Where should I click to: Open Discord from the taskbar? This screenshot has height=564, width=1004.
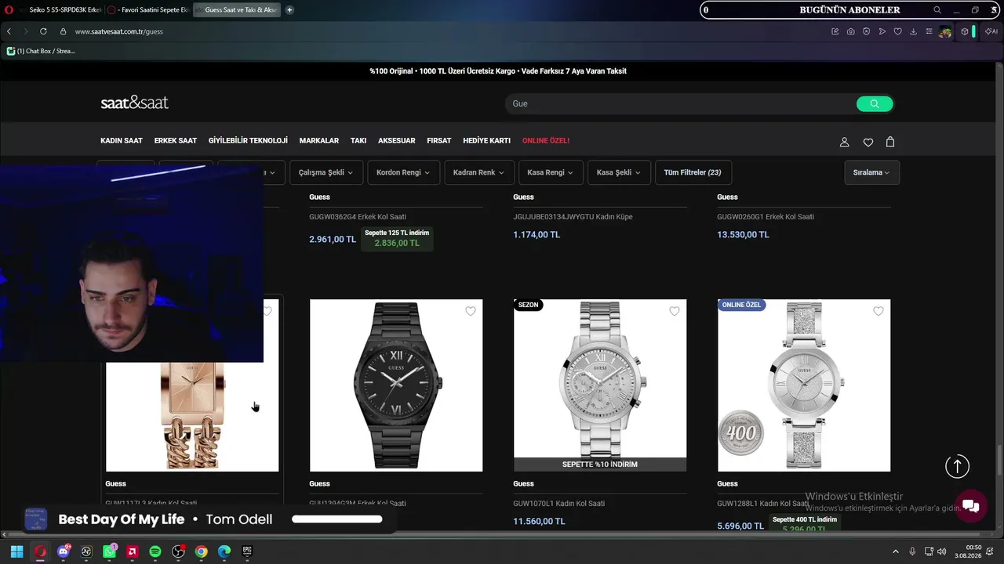pyautogui.click(x=64, y=551)
